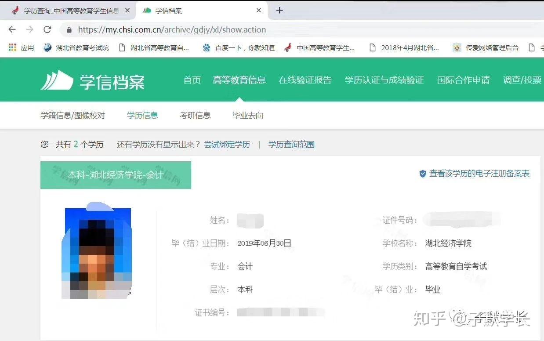This screenshot has width=544, height=341.
Task: Open a new tab with the plus icon
Action: point(279,10)
